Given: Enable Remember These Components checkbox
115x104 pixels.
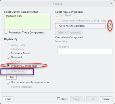Looking at the screenshot, I should 6,32.
